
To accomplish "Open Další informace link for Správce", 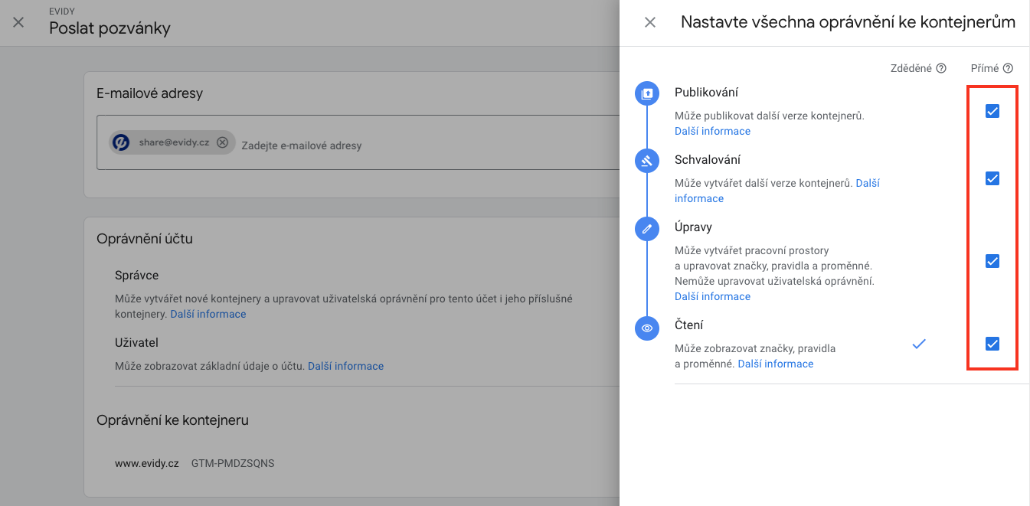I will (208, 314).
